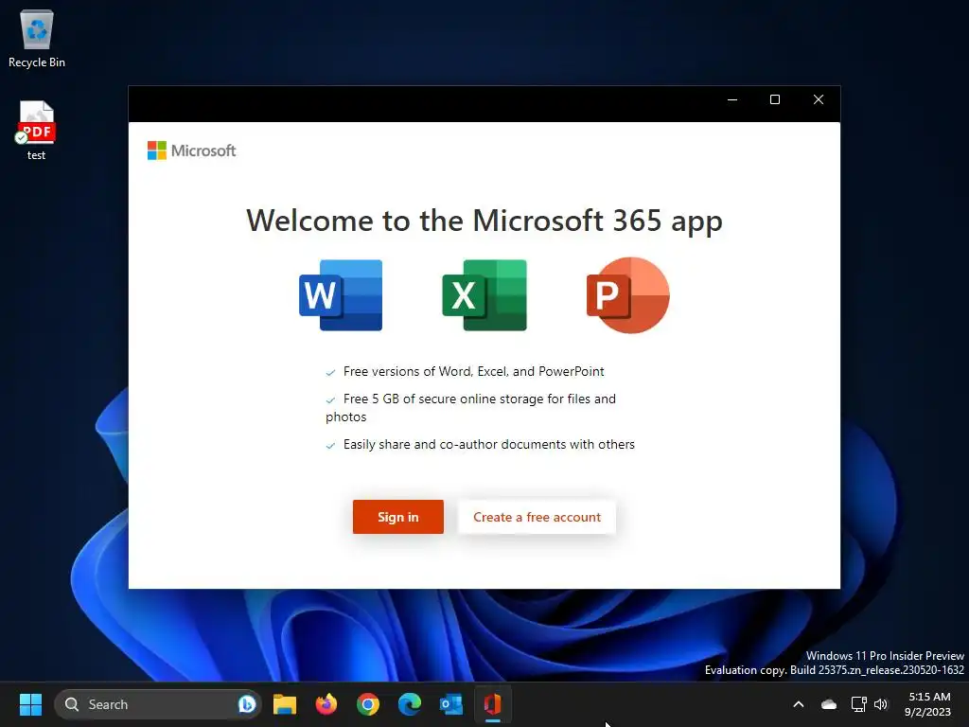Launch Microsoft Edge from the taskbar
The height and width of the screenshot is (727, 969).
[x=409, y=704]
